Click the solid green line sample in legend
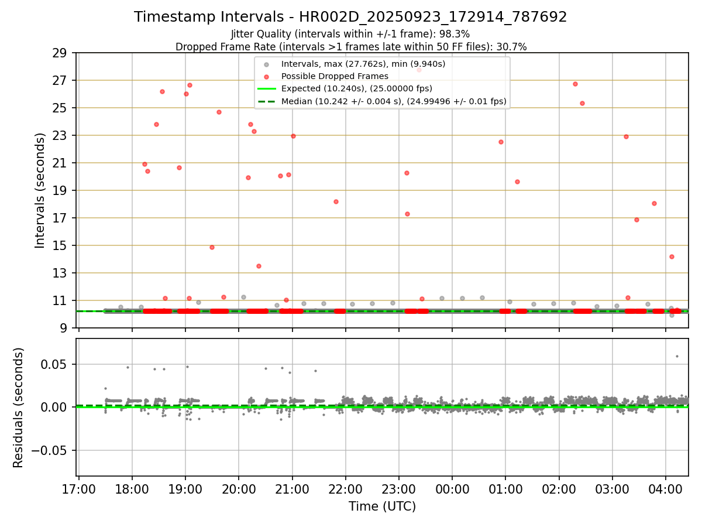Viewport: 702px width, 527px height. point(267,89)
